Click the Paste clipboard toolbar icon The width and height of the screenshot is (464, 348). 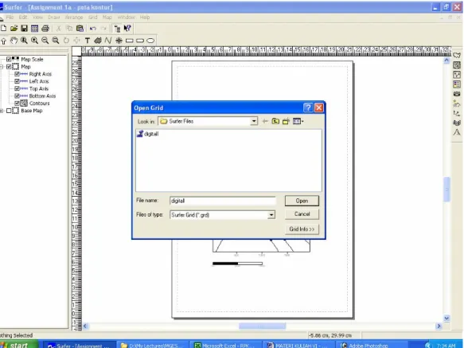[x=80, y=29]
